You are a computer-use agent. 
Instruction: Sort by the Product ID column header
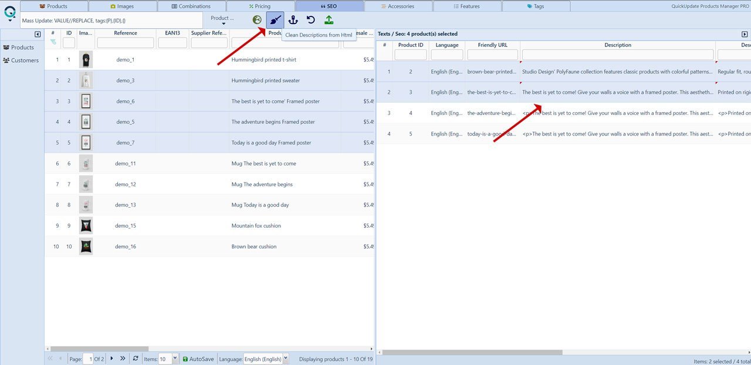[411, 45]
